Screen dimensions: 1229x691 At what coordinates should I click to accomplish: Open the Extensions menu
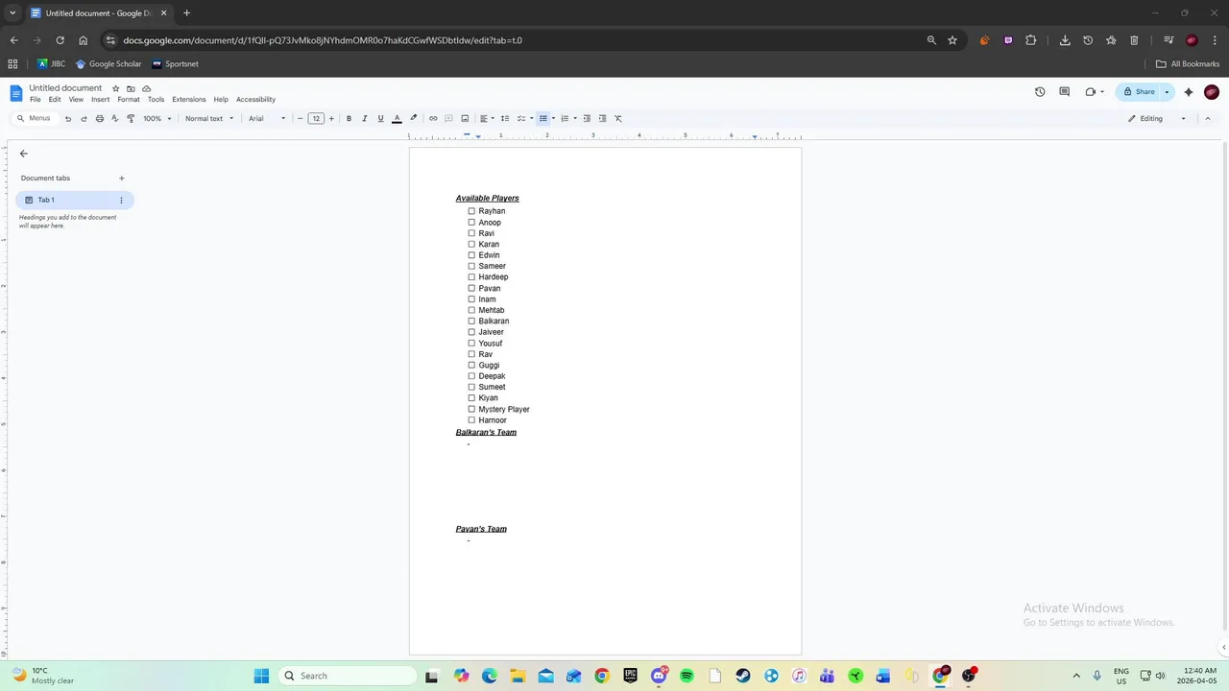[x=189, y=100]
